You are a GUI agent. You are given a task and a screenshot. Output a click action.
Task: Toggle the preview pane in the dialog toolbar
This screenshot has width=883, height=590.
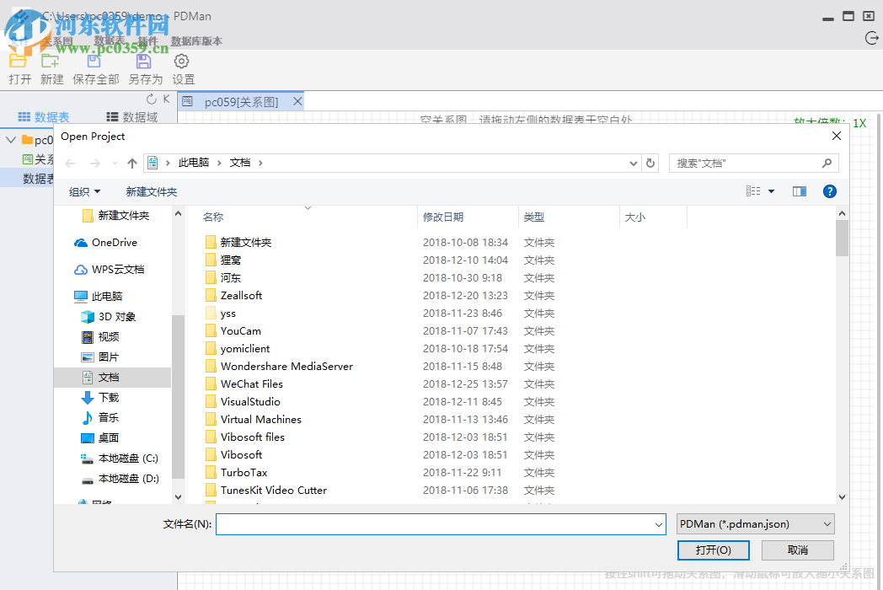click(x=799, y=191)
